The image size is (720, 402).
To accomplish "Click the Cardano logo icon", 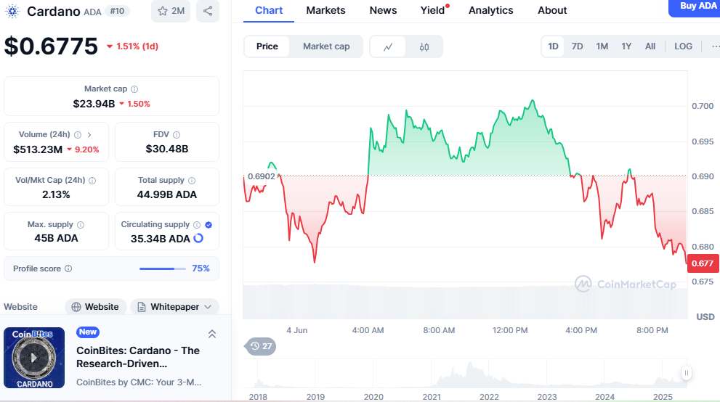I will 12,11.
